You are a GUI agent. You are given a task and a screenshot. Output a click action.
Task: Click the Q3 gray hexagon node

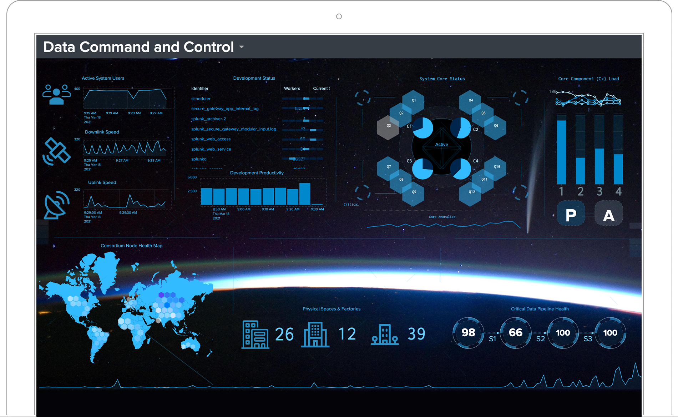(x=388, y=126)
